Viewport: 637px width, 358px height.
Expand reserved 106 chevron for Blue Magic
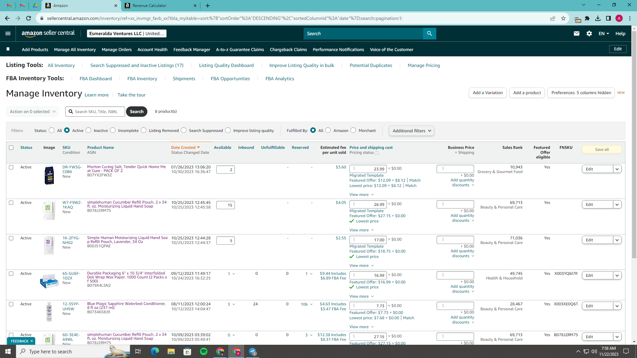point(311,304)
